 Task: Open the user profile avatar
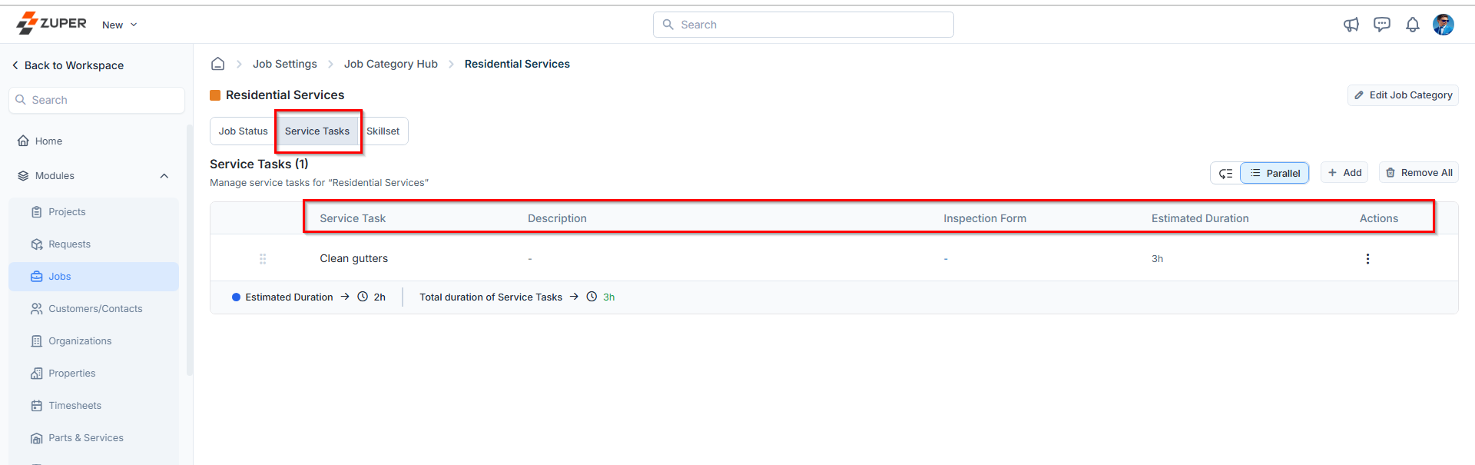[x=1444, y=25]
